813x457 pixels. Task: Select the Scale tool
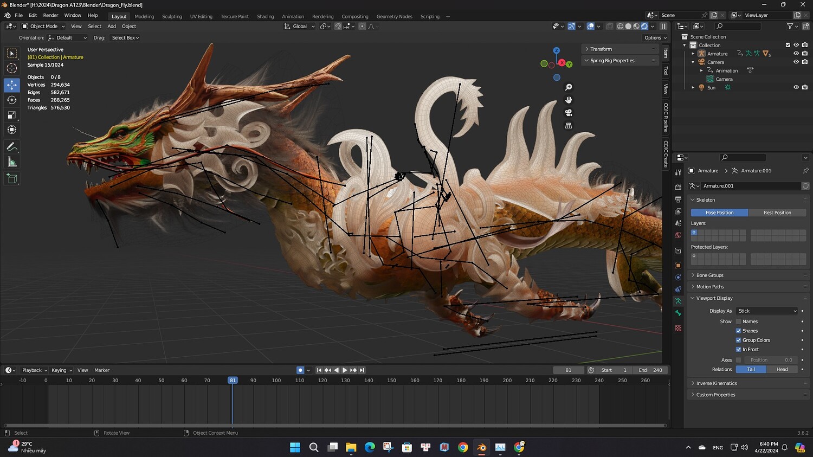tap(12, 115)
